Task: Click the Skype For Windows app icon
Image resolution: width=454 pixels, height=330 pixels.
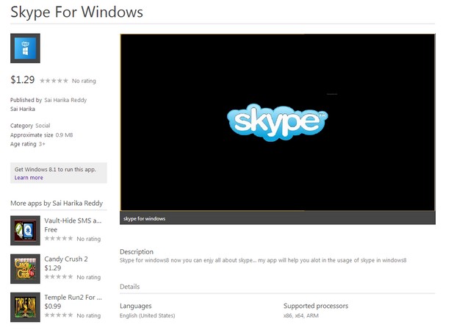Action: click(x=25, y=48)
